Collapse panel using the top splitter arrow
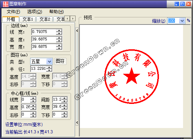193x139 pixels. (x=77, y=30)
